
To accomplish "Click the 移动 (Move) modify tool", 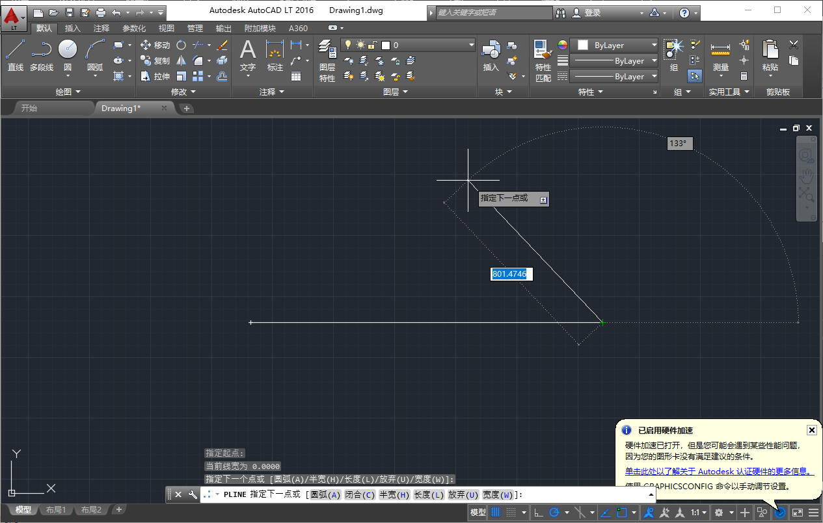I will [x=155, y=45].
